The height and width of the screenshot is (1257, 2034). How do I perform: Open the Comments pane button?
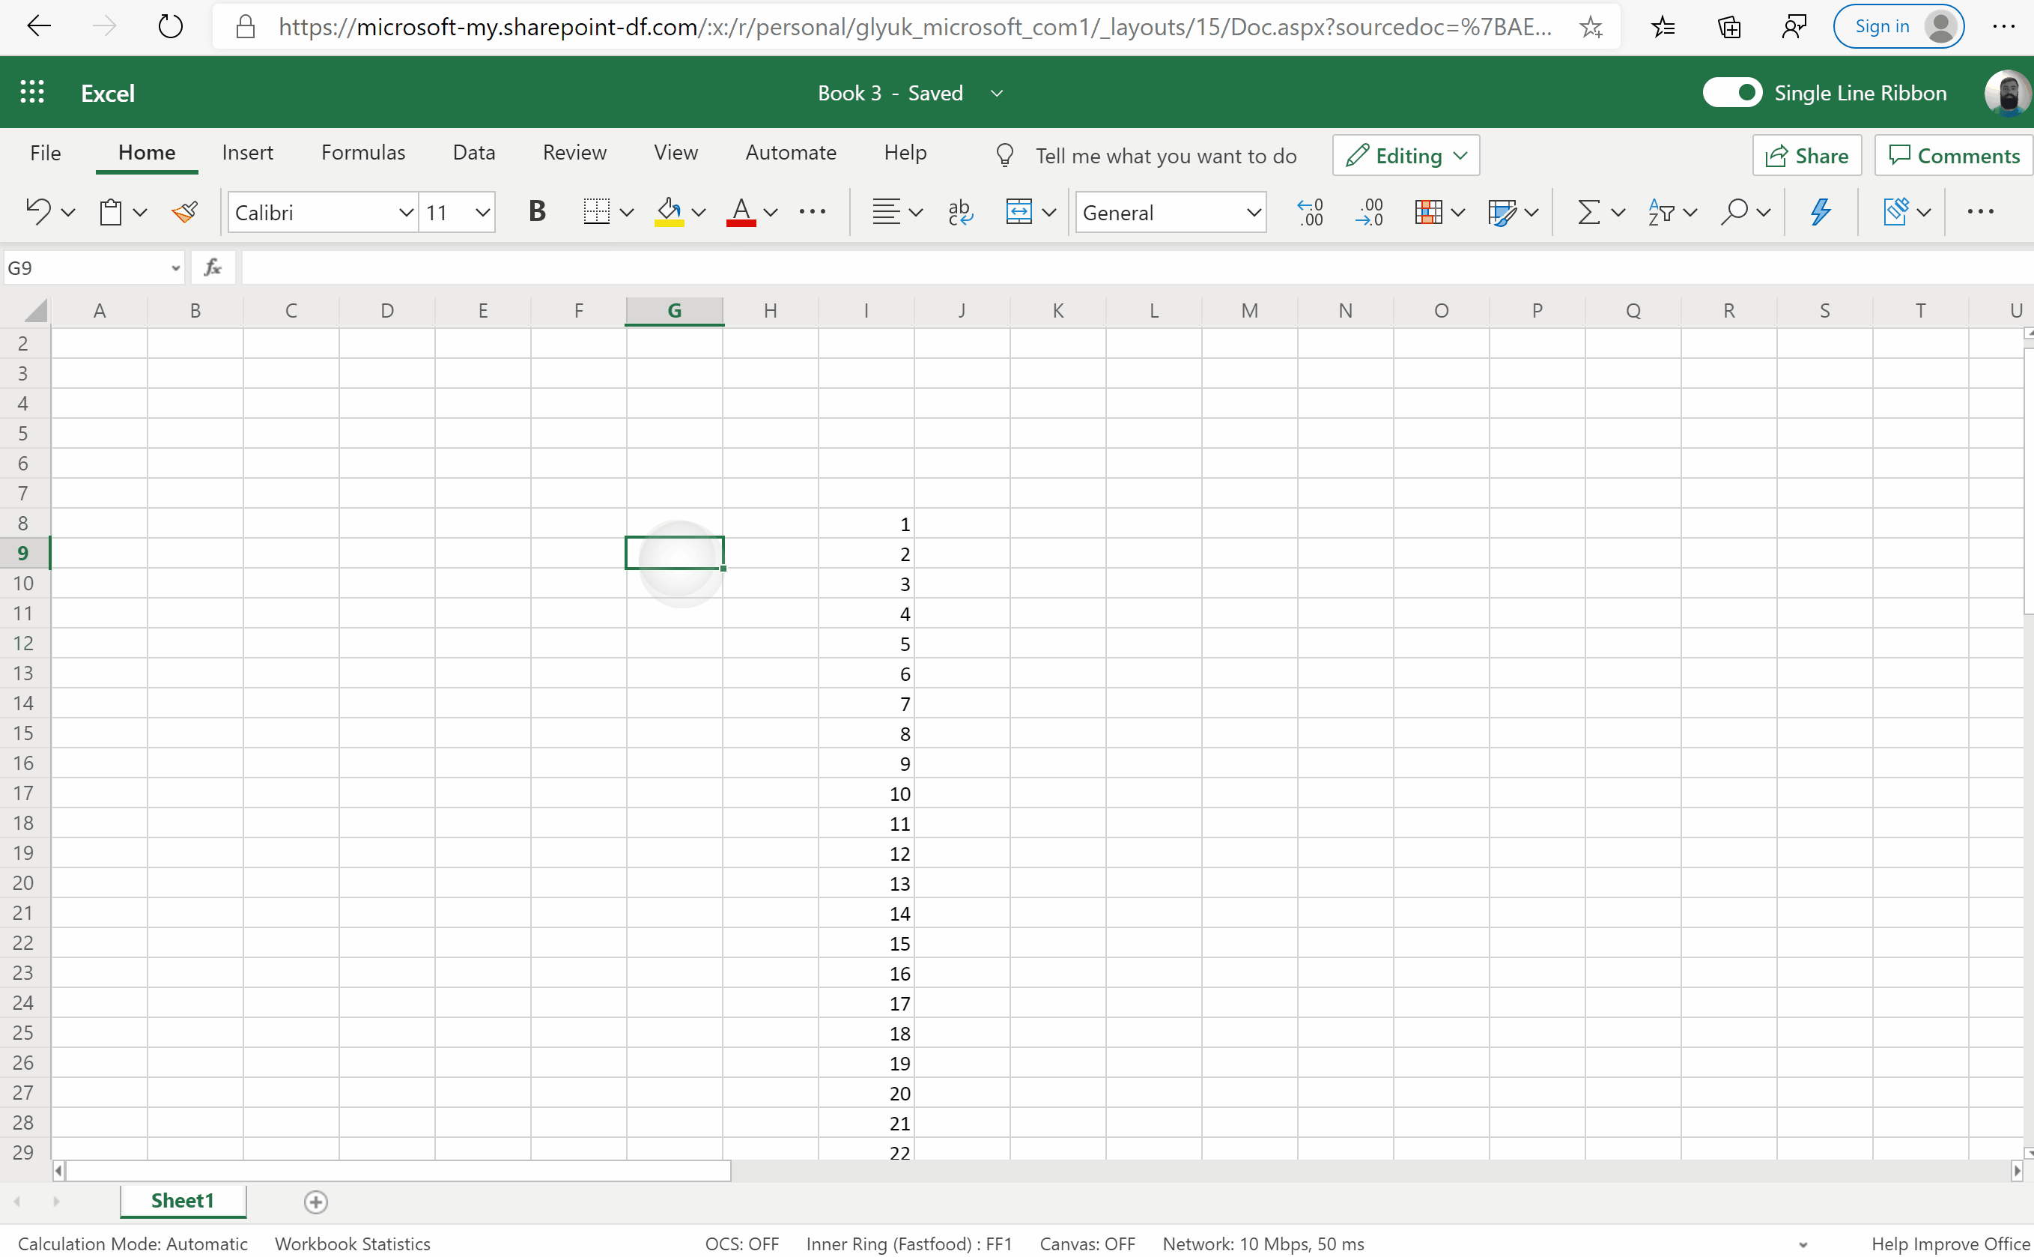[1953, 156]
